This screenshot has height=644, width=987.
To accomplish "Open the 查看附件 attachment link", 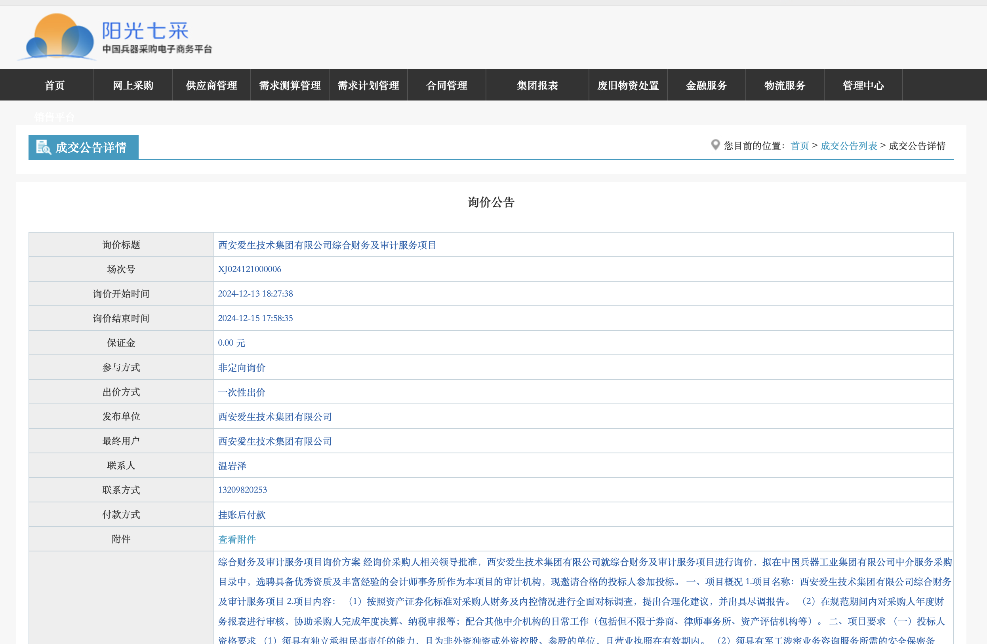I will click(237, 539).
